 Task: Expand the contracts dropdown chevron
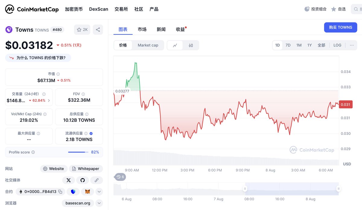point(99,192)
